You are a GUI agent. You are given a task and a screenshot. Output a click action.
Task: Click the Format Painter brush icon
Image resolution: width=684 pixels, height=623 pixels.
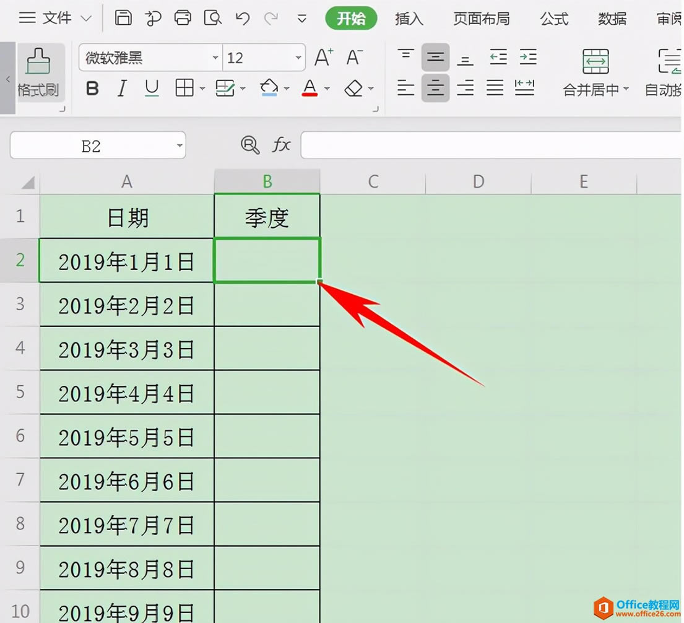(38, 61)
